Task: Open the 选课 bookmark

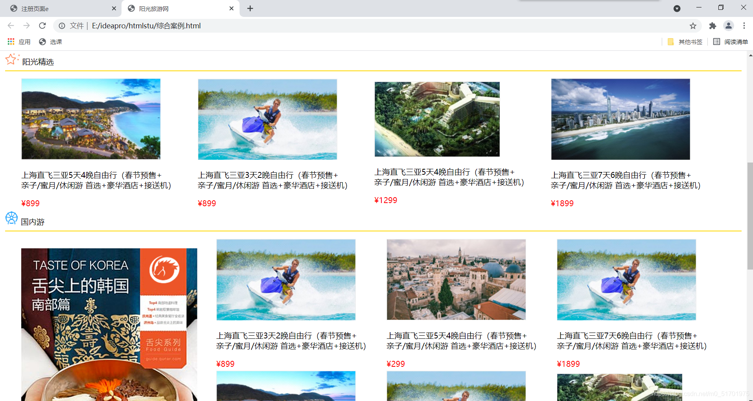Action: tap(50, 42)
